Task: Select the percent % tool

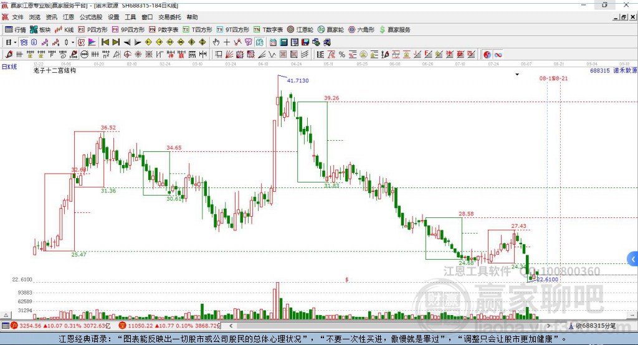Action: tap(342, 55)
